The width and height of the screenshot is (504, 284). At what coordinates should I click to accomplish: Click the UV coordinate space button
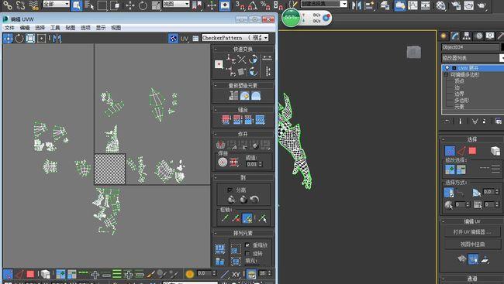[185, 39]
